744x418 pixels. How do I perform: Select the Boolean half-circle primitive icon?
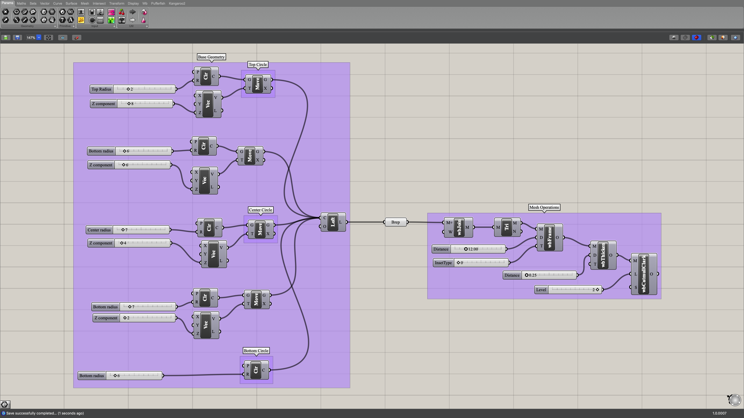click(62, 12)
